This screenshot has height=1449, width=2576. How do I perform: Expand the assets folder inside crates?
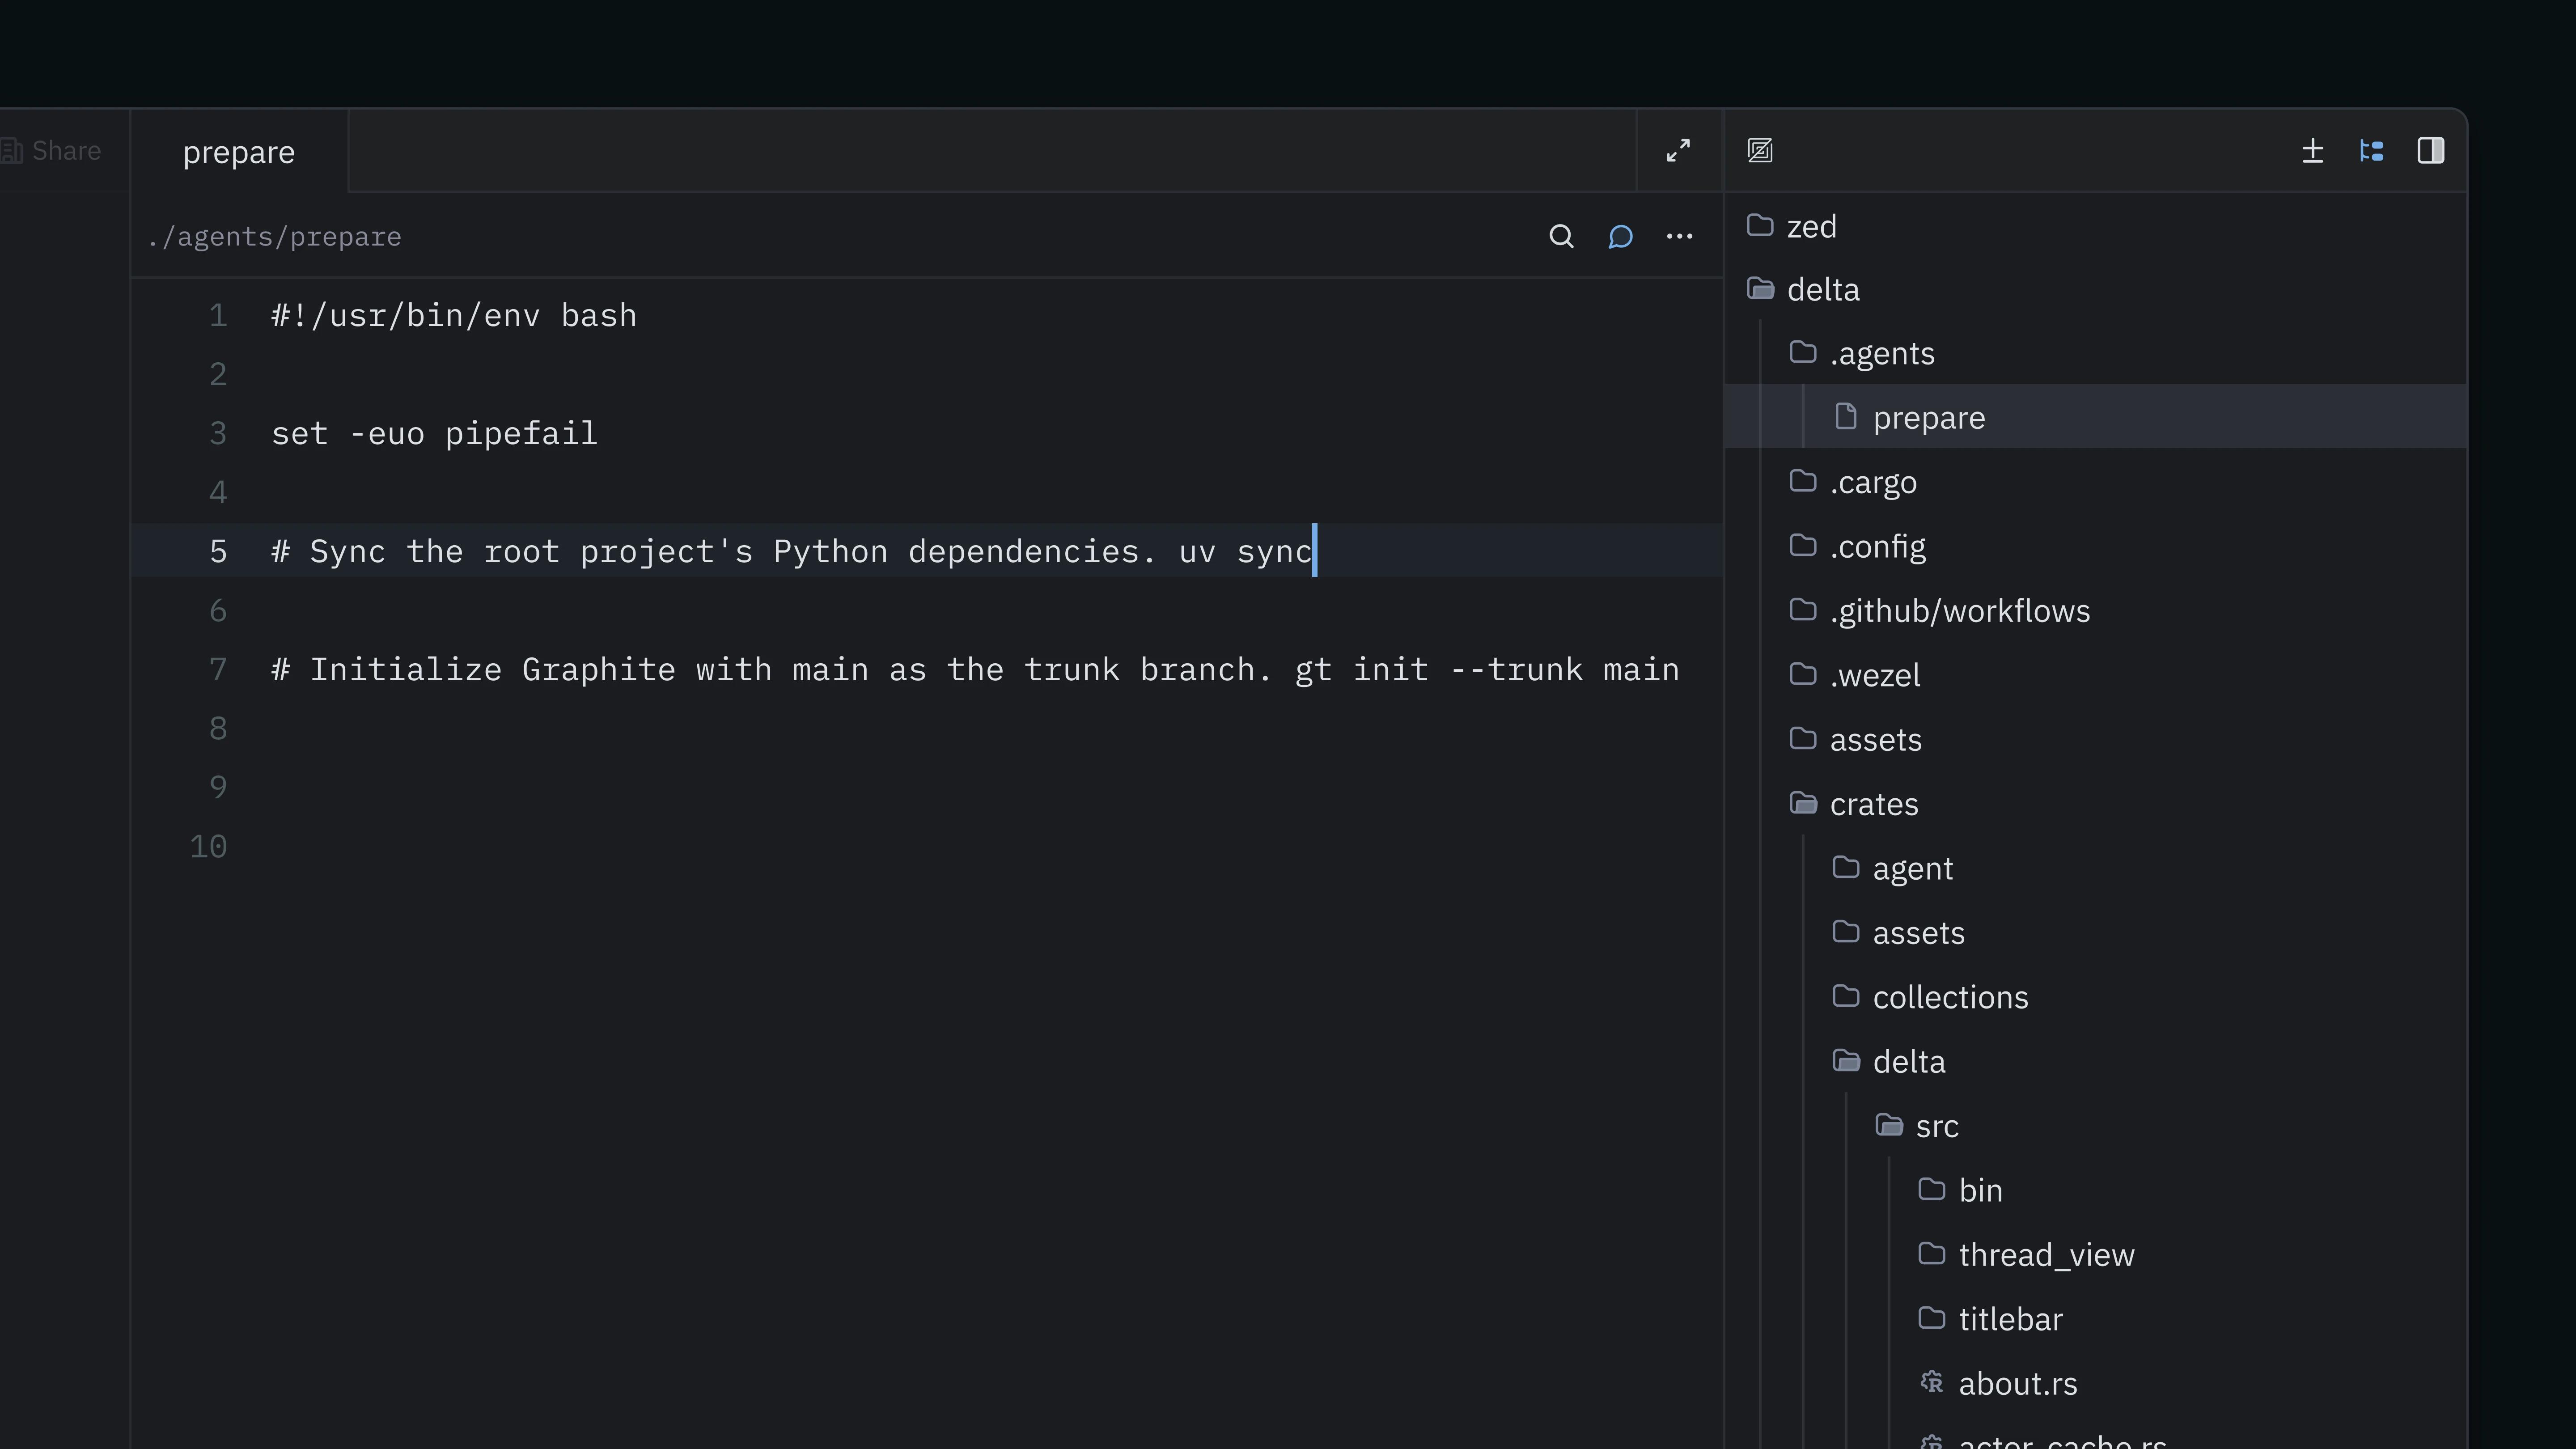(2096, 933)
